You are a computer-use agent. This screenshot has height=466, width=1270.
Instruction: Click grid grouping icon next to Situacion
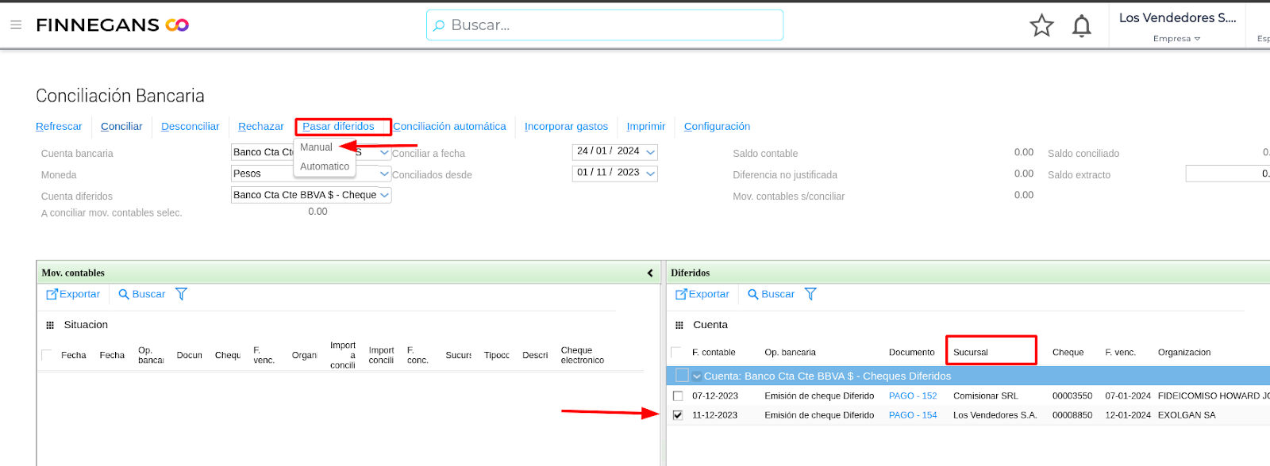point(50,325)
